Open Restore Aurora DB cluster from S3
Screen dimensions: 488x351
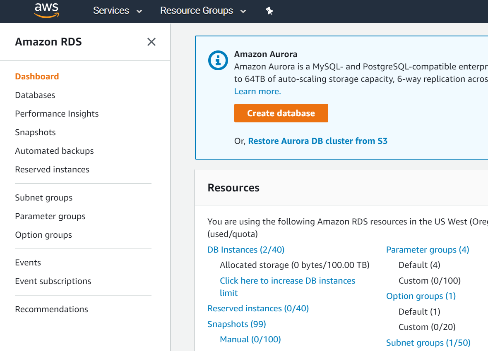pyautogui.click(x=317, y=141)
